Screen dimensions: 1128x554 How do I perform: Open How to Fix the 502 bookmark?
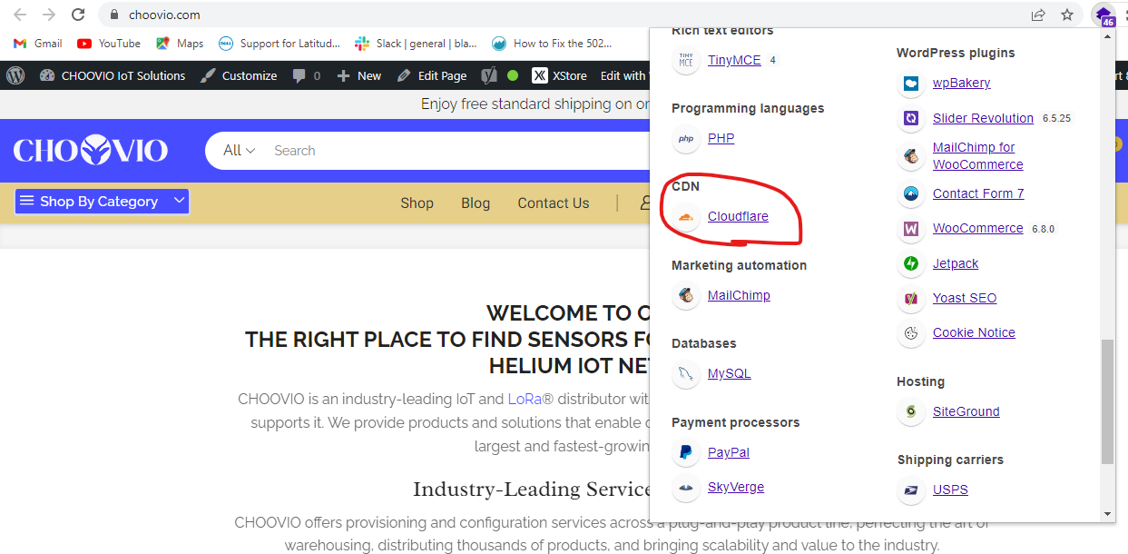pyautogui.click(x=552, y=43)
